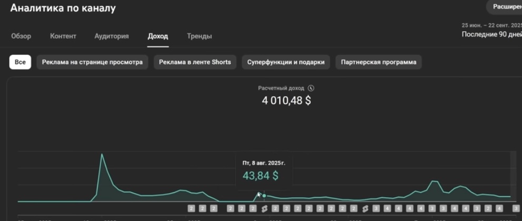
Task: Click the highlighted data point on the chart line
Action: point(264,196)
